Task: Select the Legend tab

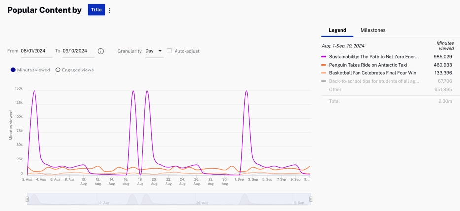Action: pyautogui.click(x=337, y=30)
